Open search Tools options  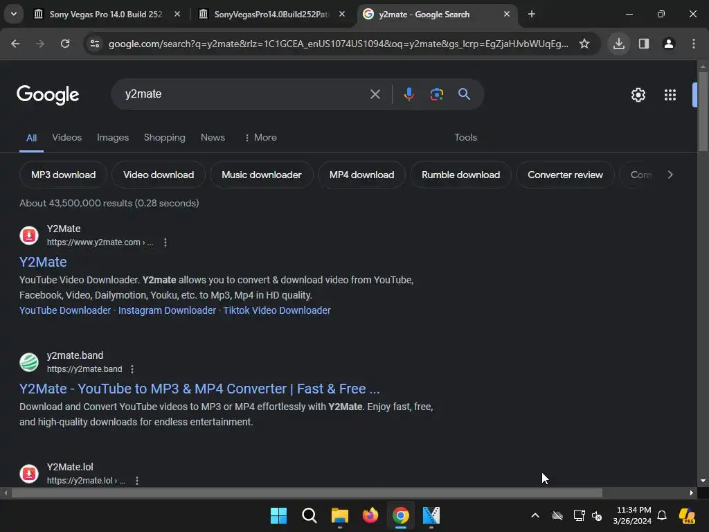(x=466, y=138)
